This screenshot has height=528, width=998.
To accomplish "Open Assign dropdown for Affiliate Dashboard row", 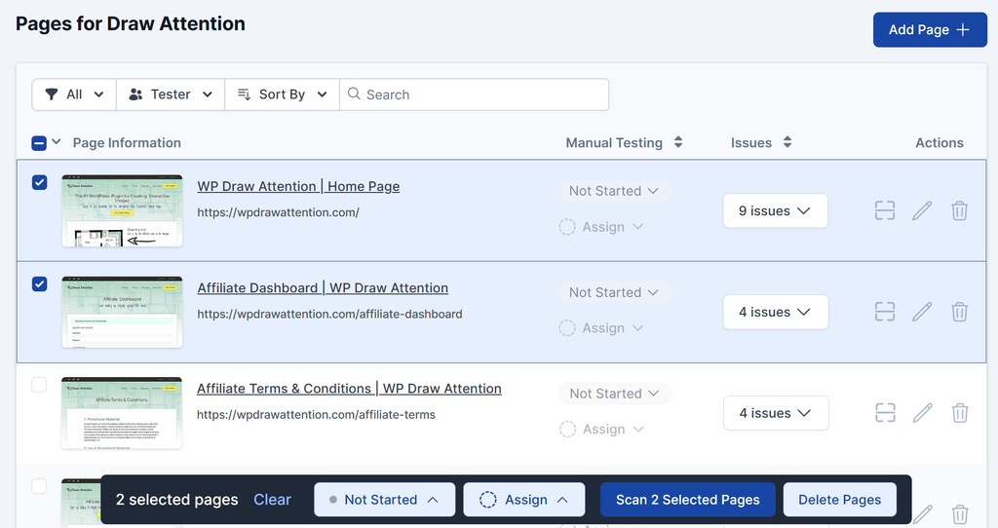I will click(601, 328).
